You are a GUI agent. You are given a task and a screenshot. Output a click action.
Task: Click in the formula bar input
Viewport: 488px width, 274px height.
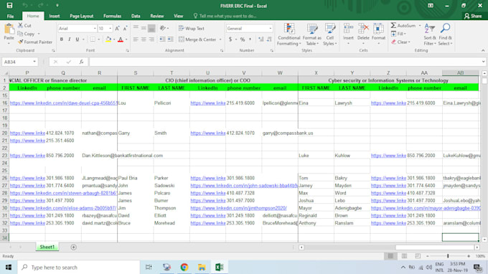tap(285, 62)
